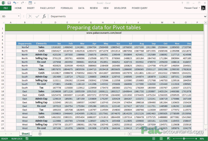Click the formula bar showing Deparments

pyautogui.click(x=126, y=16)
